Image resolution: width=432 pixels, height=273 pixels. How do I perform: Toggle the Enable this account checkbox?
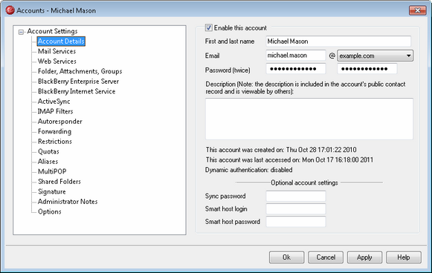tap(208, 27)
